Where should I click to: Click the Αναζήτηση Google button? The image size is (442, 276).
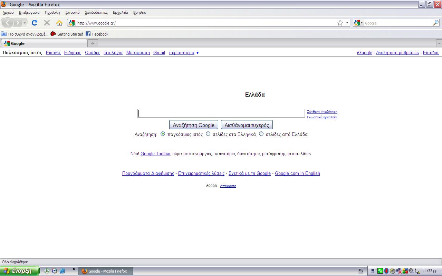[x=194, y=125]
